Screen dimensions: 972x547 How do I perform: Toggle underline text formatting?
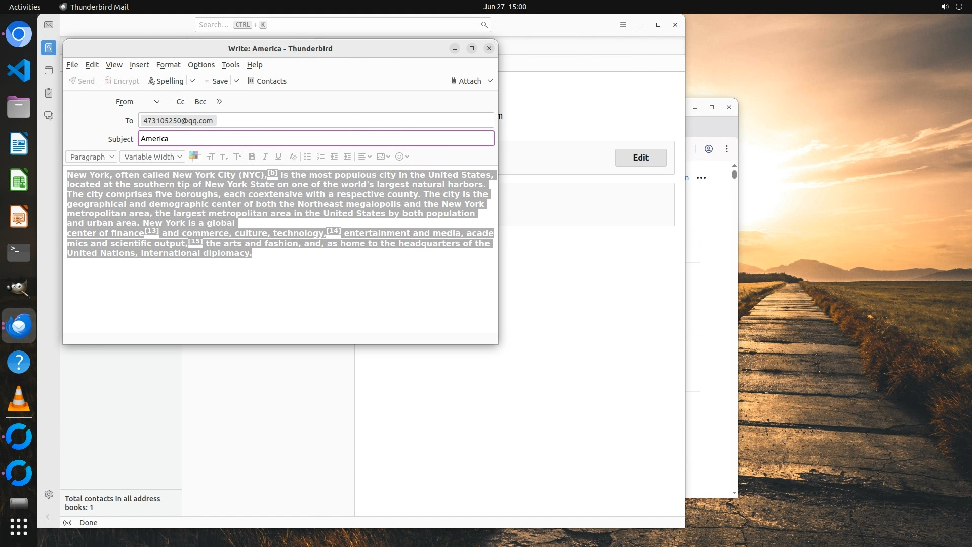(x=278, y=157)
